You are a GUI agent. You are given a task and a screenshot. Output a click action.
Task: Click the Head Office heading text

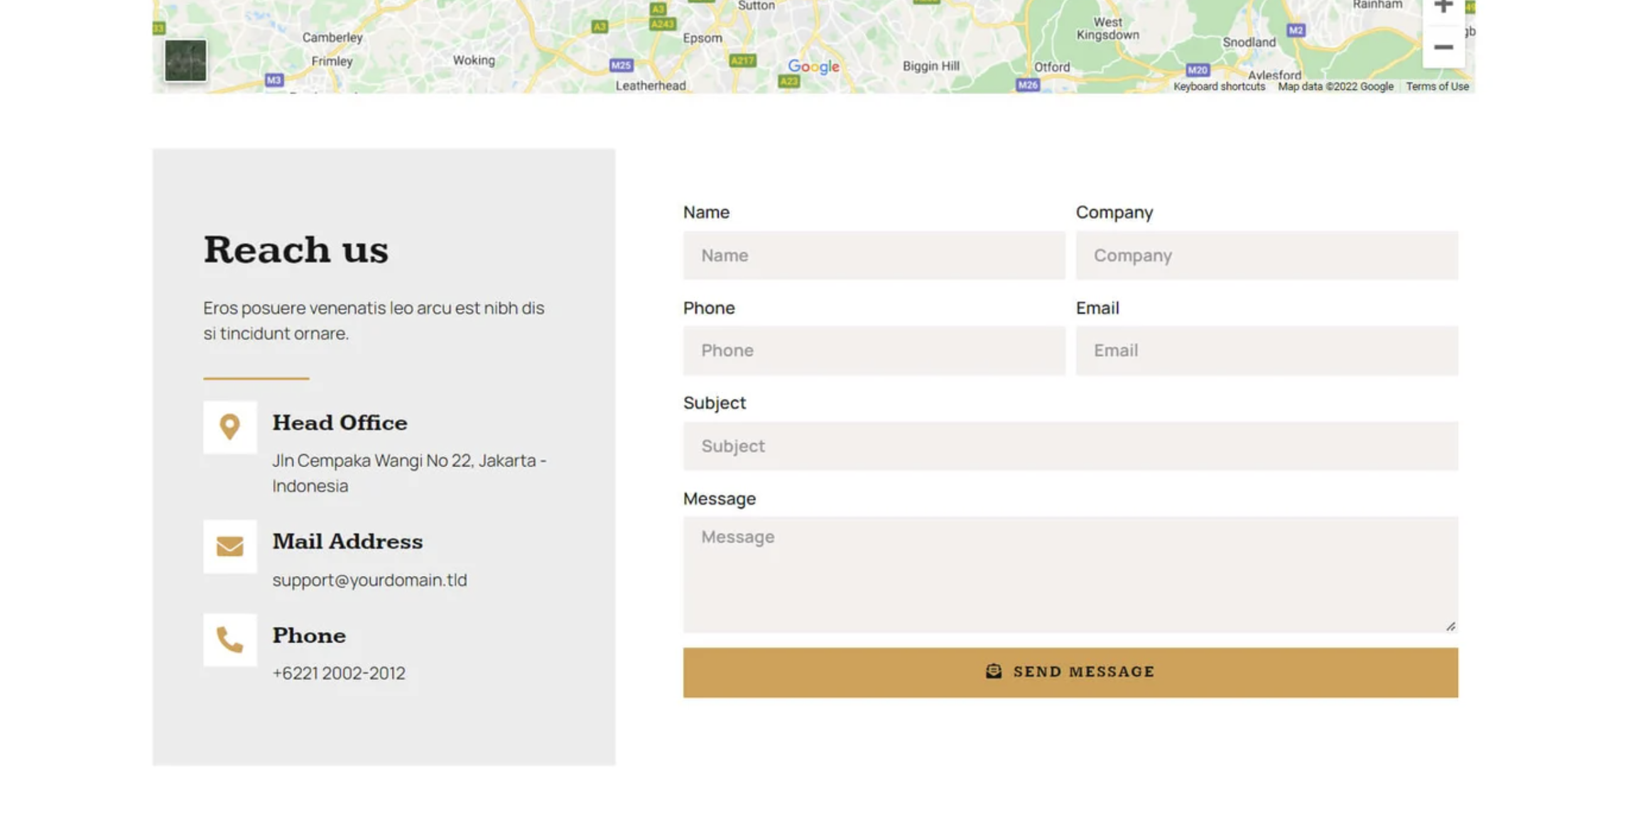(339, 423)
